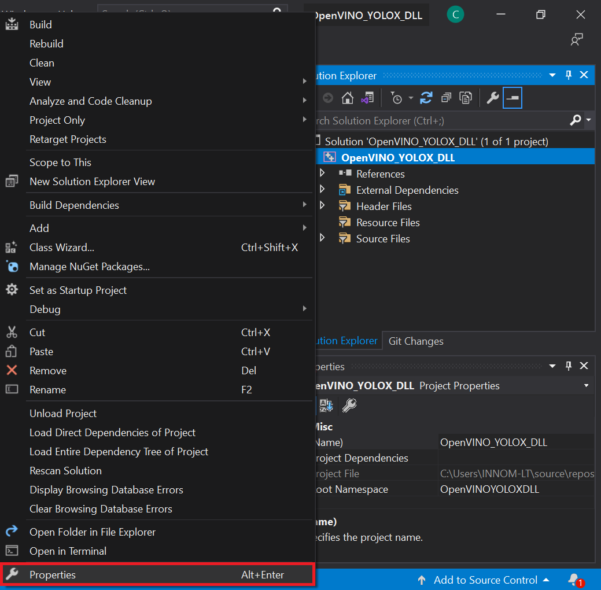The height and width of the screenshot is (590, 601).
Task: Toggle the Preview Selected Items button
Action: (512, 98)
